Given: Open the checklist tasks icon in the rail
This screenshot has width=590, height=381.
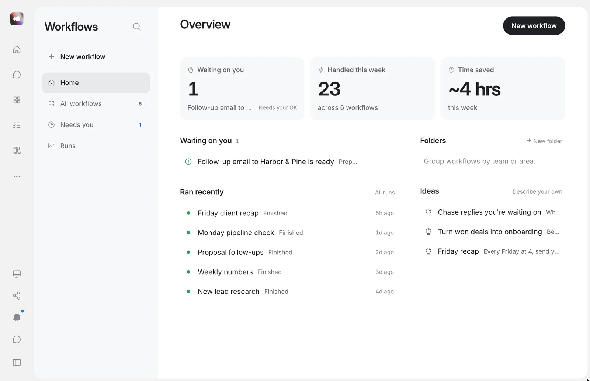Looking at the screenshot, I should (17, 125).
